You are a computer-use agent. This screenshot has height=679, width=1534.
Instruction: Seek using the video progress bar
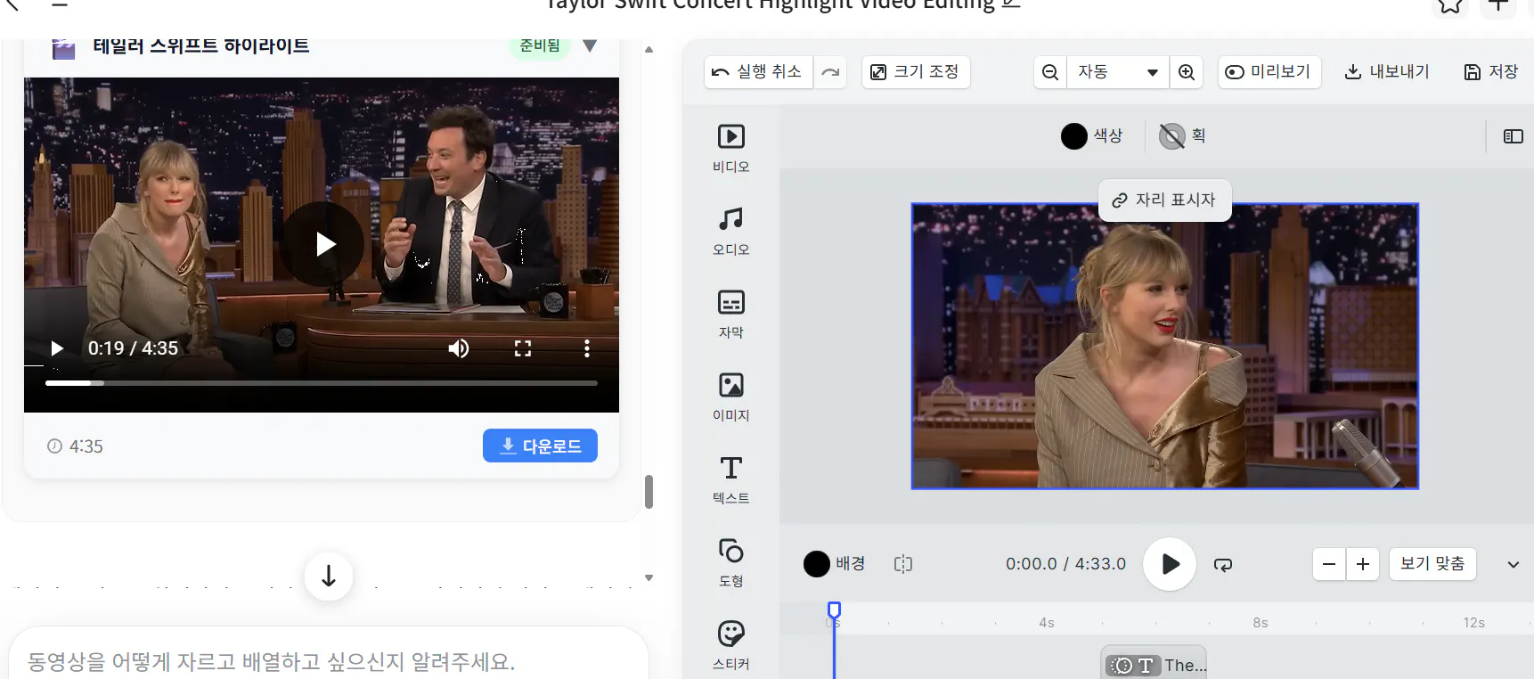322,383
